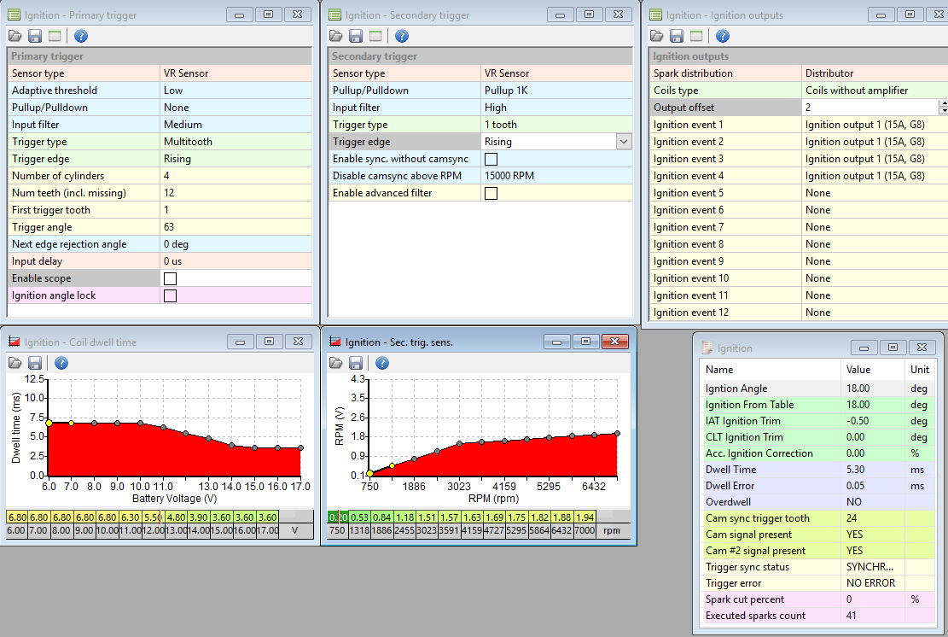Screen dimensions: 948x637
Task: Check Enable sync. without camsync
Action: tap(491, 159)
